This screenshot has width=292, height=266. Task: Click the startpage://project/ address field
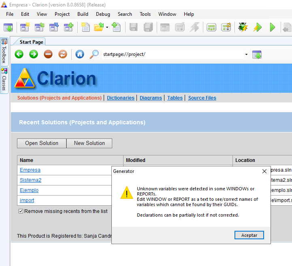click(x=173, y=54)
